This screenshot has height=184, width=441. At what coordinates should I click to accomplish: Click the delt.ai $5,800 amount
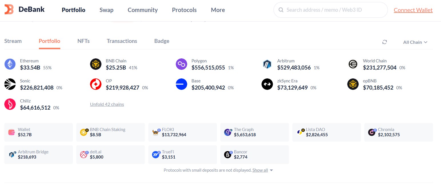pos(97,157)
